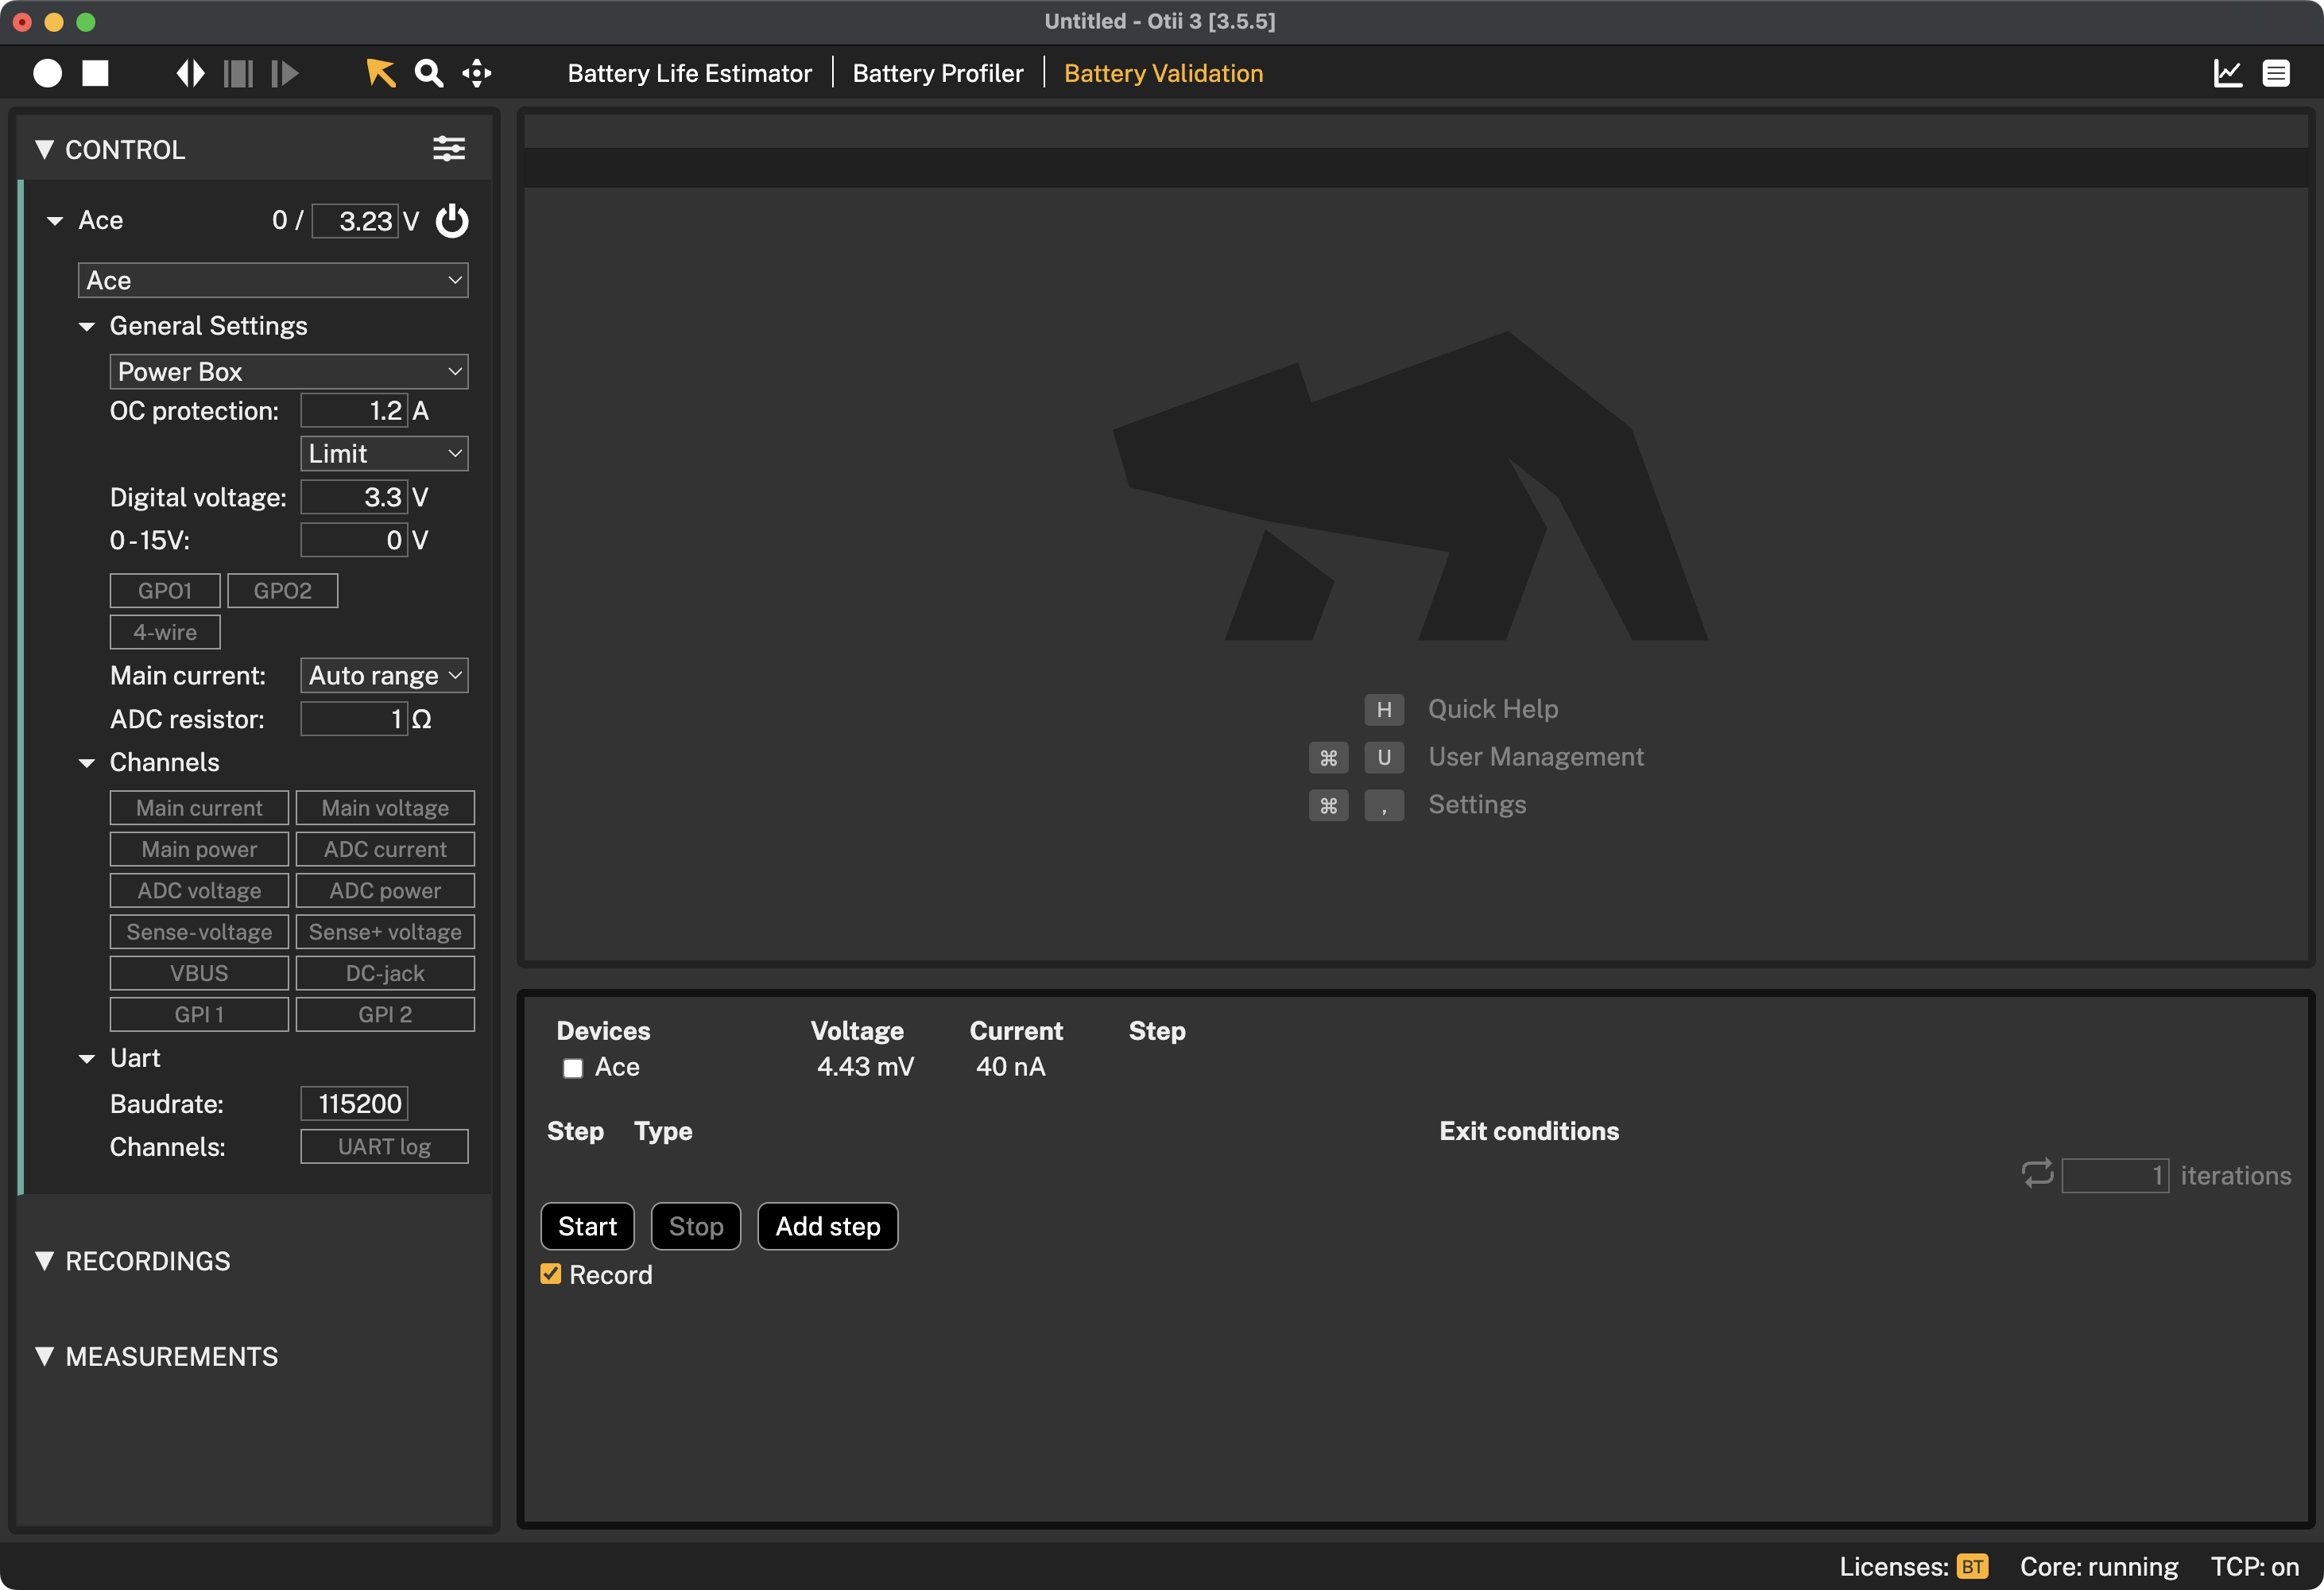Screen dimensions: 2324x1590
Task: Collapse the Channels group
Action: point(87,763)
